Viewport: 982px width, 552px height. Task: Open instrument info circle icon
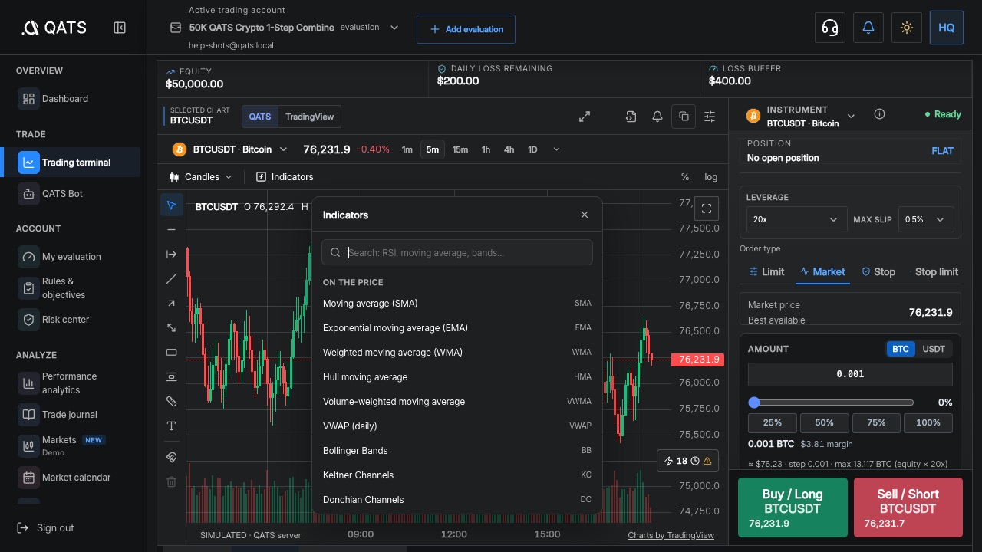click(x=879, y=114)
